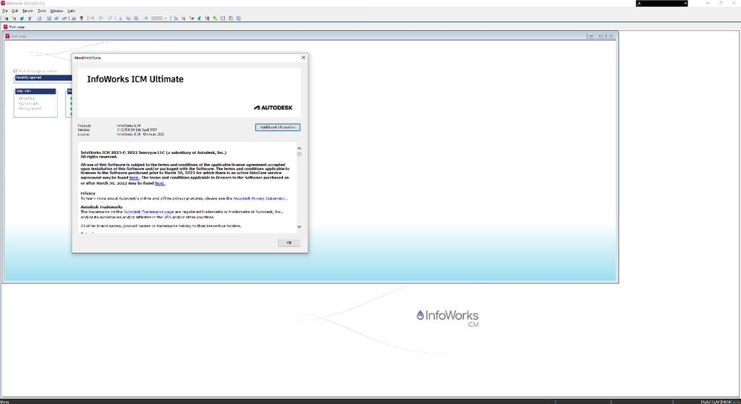741x404 pixels.
Task: Click the Undo arrow in the toolbar
Action: pos(92,18)
